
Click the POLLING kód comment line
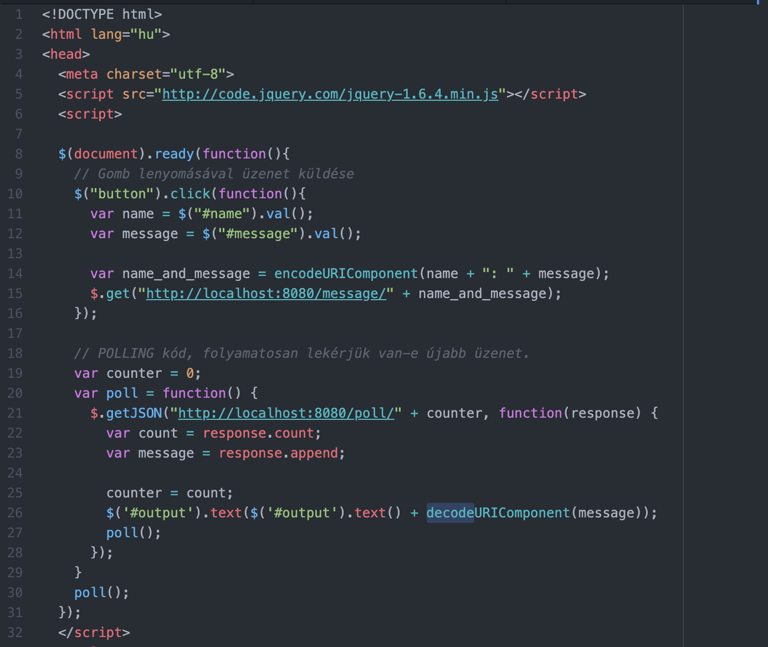pyautogui.click(x=301, y=353)
